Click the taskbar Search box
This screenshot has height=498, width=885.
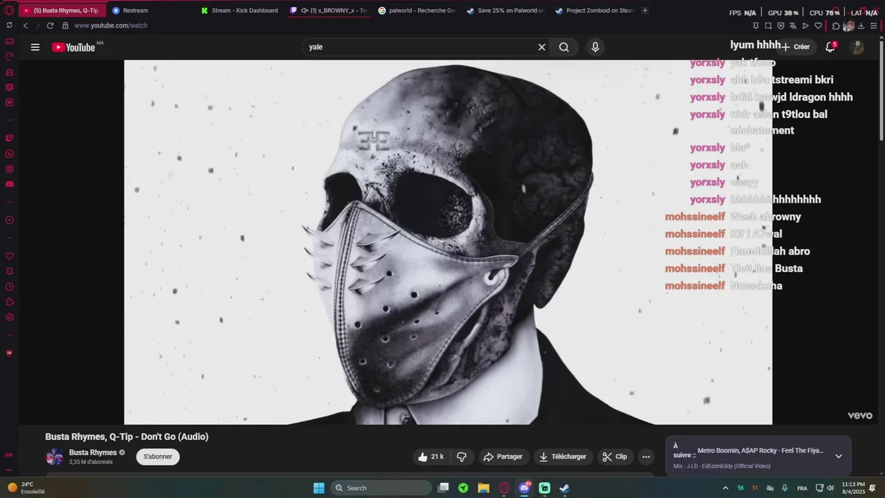(380, 488)
